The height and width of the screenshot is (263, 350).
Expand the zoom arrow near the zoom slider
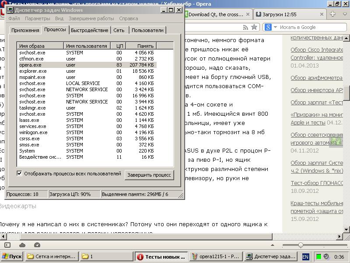click(273, 245)
